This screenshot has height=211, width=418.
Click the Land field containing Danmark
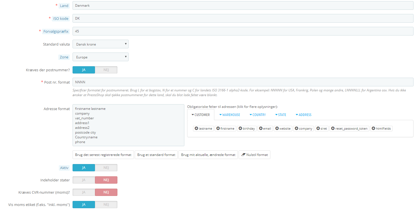(x=243, y=5)
